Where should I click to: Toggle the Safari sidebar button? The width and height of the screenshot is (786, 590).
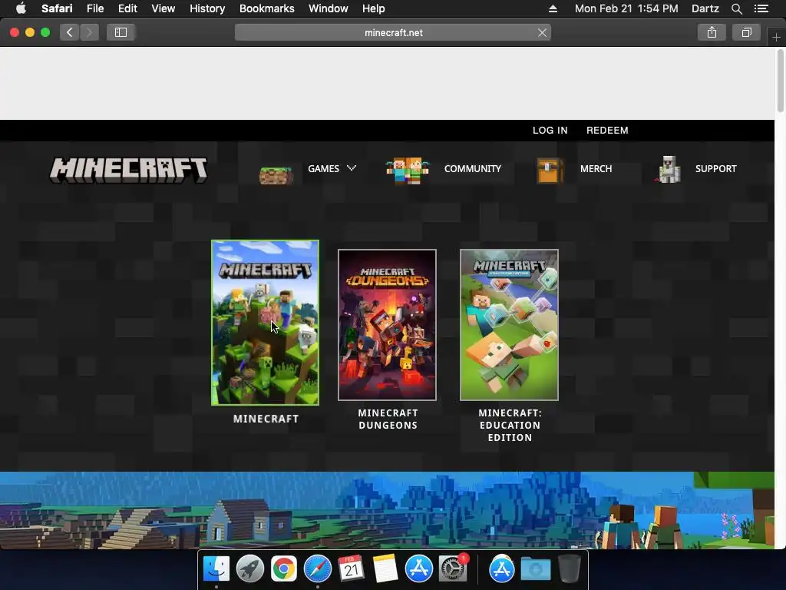(121, 32)
